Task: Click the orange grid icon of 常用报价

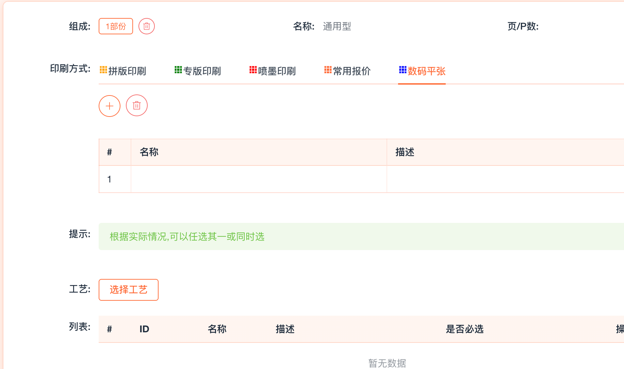Action: 328,70
